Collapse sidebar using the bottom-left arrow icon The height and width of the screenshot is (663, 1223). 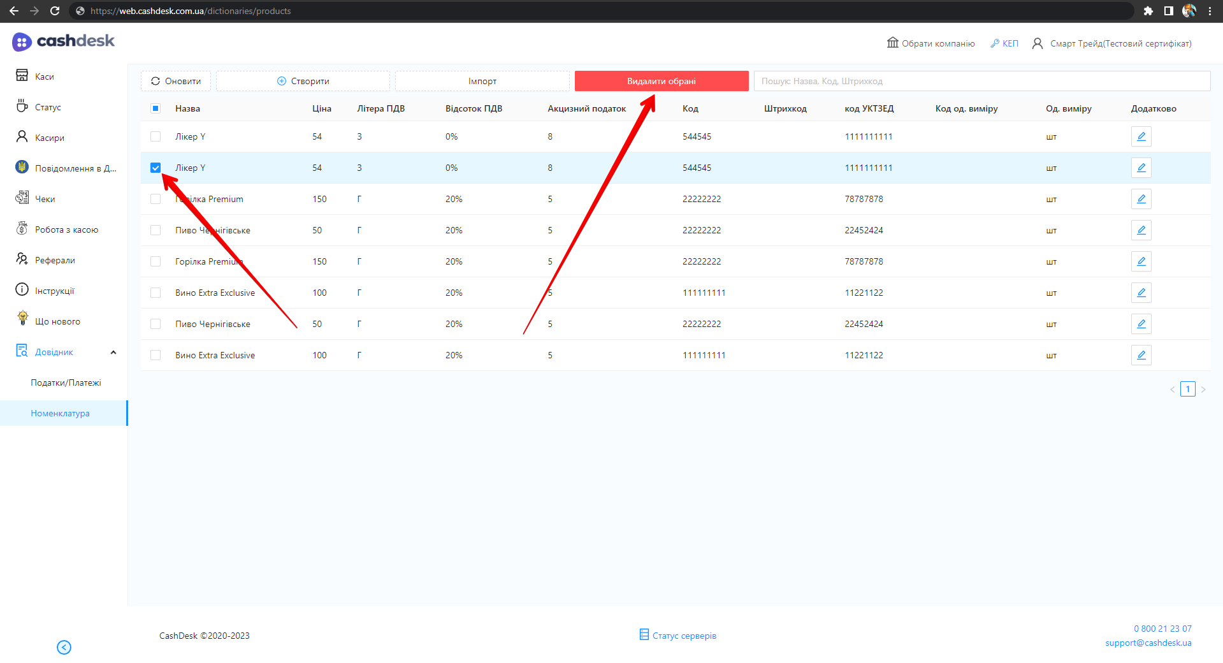[64, 647]
